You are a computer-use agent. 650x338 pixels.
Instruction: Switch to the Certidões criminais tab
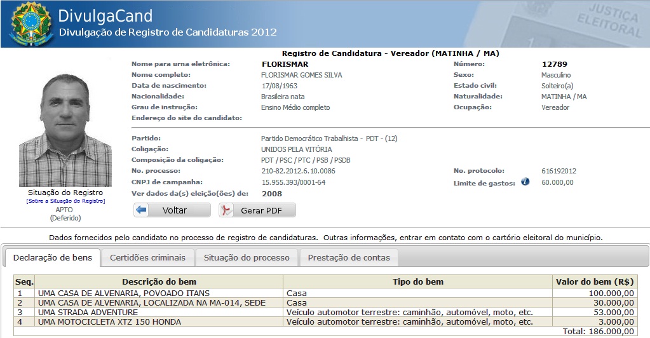[x=147, y=257]
